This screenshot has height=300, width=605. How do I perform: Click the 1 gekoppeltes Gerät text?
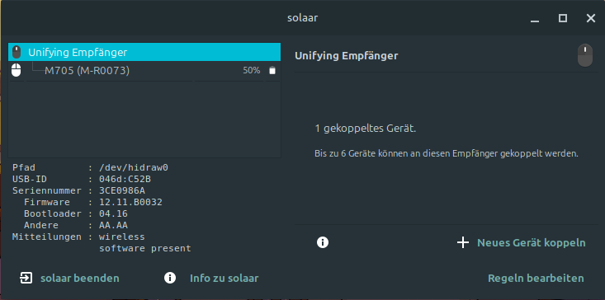[x=366, y=129]
